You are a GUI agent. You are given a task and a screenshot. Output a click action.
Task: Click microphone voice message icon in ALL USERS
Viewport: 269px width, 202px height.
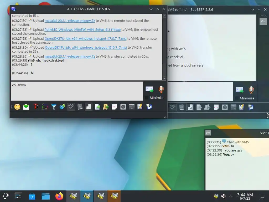tap(161, 89)
